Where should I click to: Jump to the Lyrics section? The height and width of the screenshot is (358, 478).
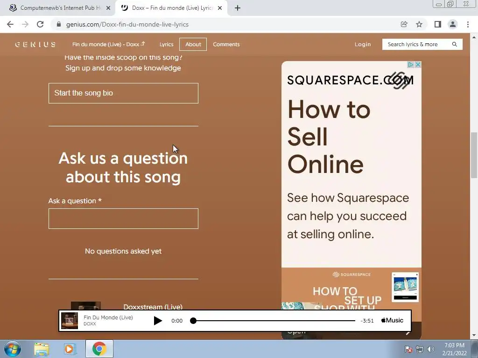click(167, 44)
